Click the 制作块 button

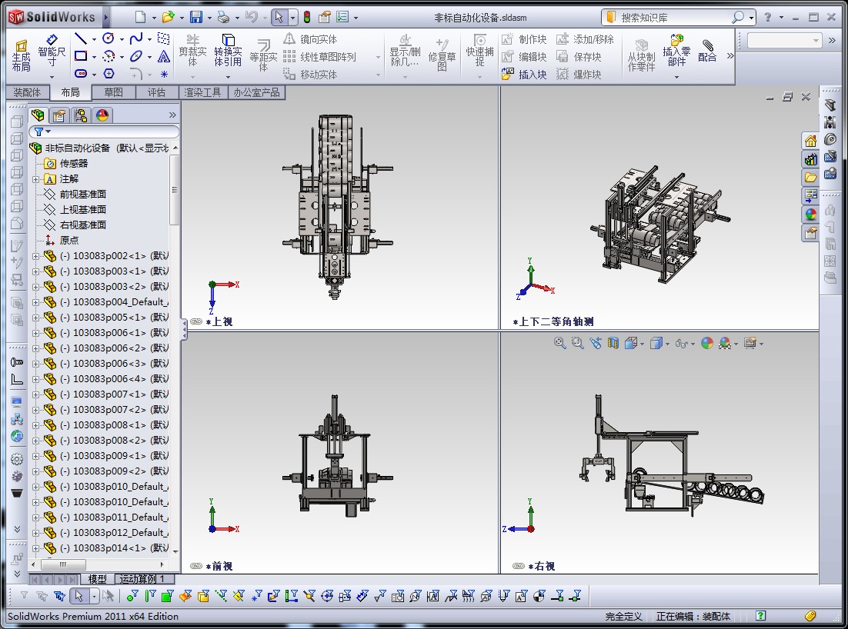(524, 39)
